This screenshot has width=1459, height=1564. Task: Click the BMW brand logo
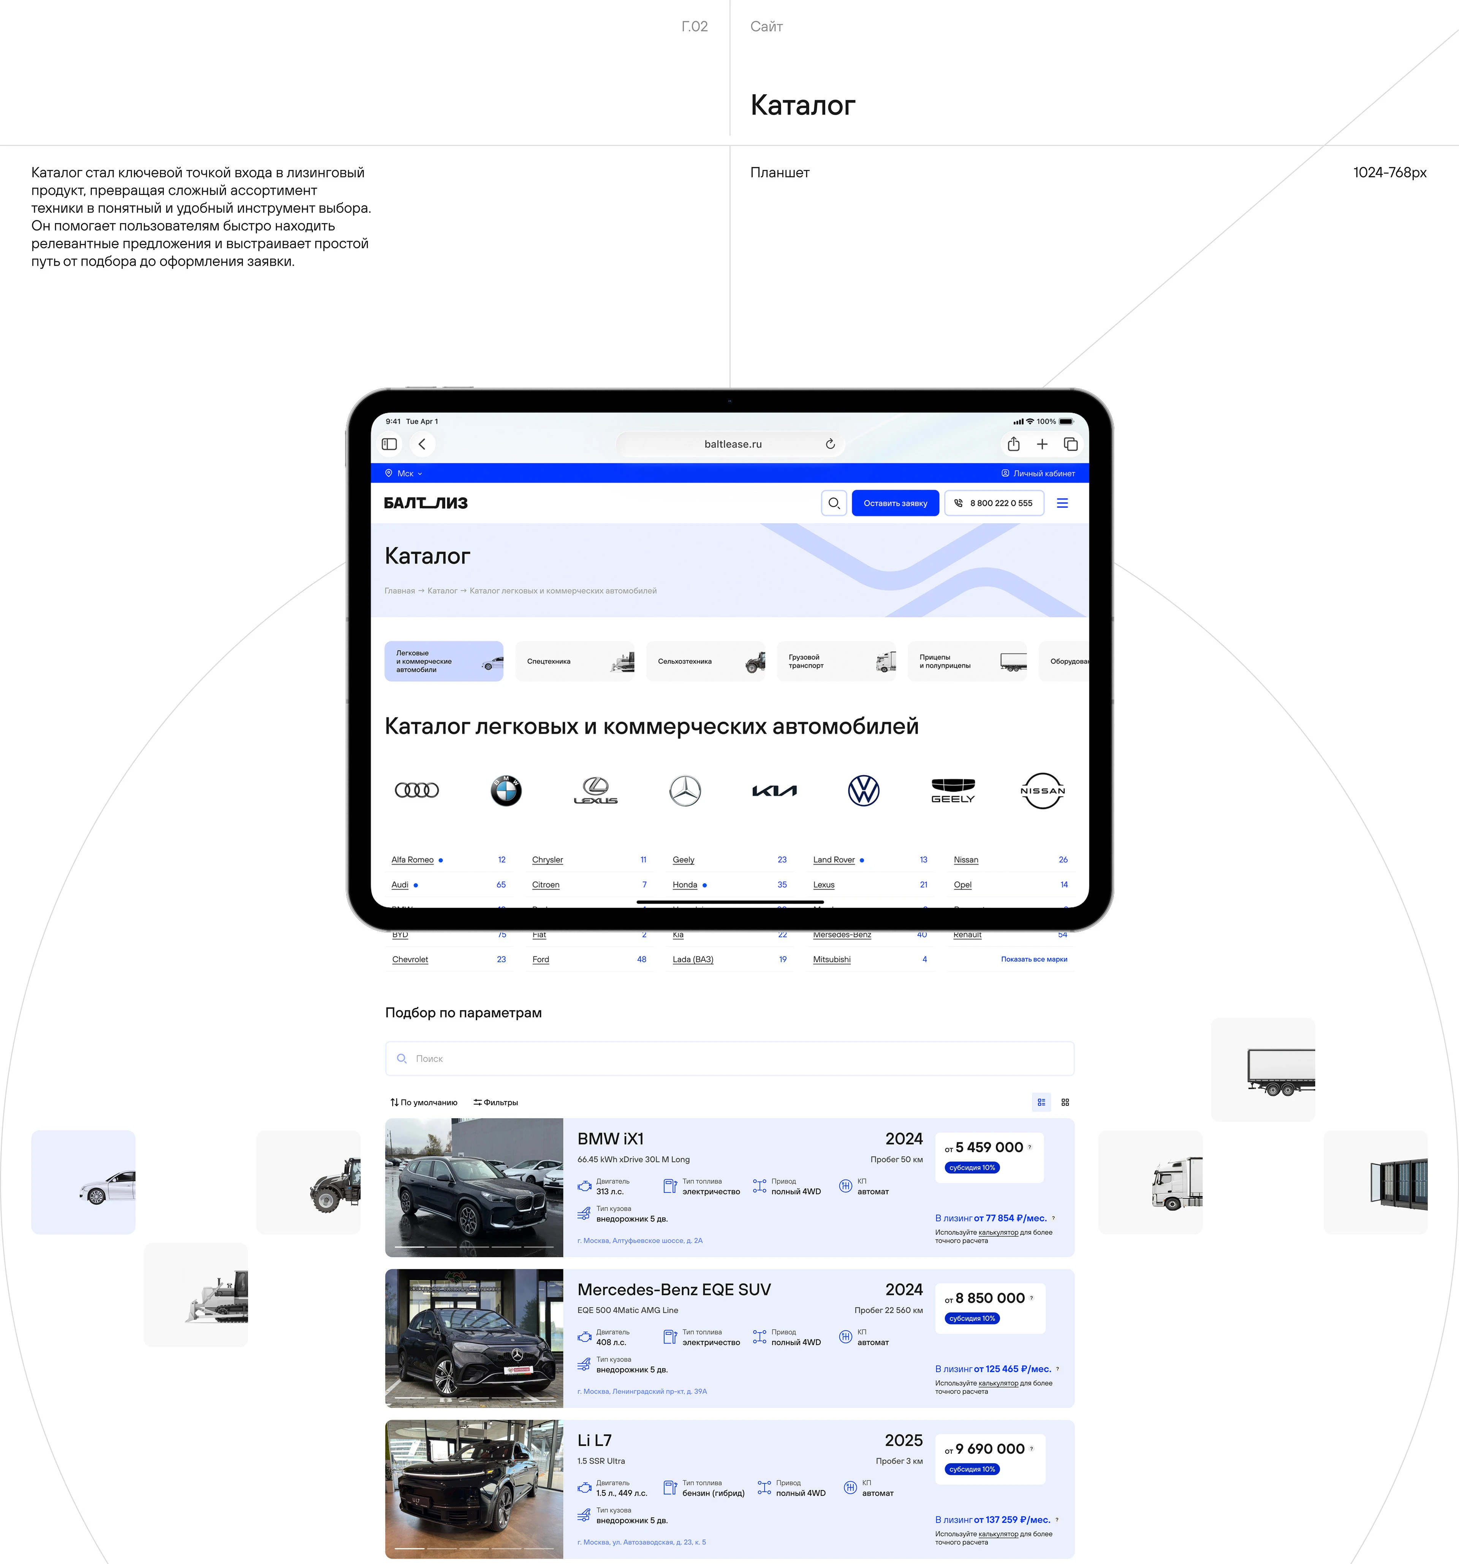tap(505, 791)
